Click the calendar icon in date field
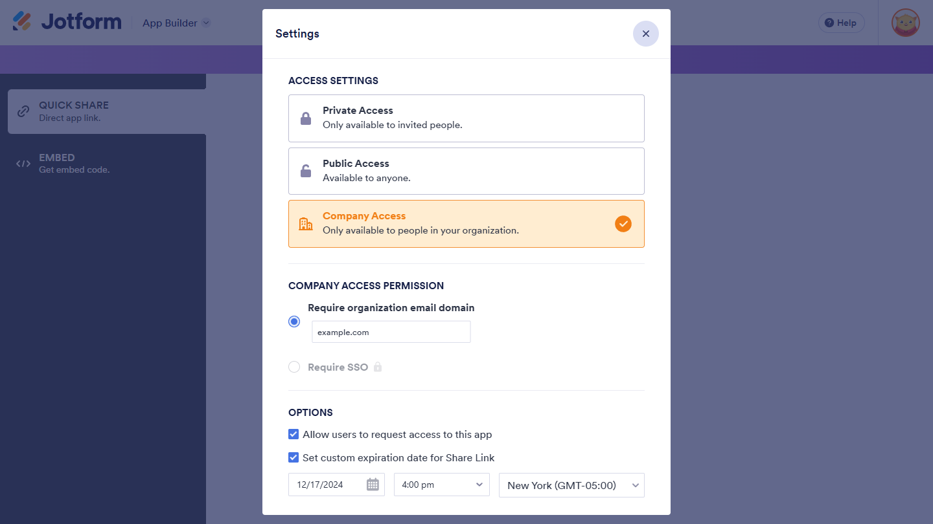The image size is (933, 524). click(x=373, y=485)
